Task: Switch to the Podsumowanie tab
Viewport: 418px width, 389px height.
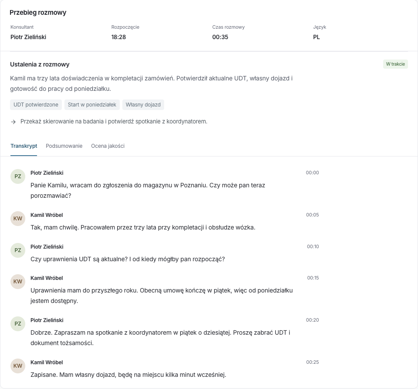Action: click(x=64, y=146)
